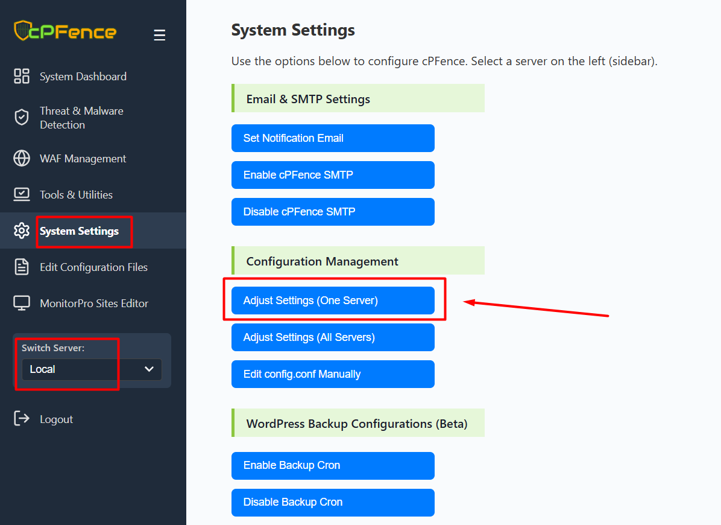The height and width of the screenshot is (525, 721).
Task: Open the Switch Server dropdown
Action: coord(92,369)
